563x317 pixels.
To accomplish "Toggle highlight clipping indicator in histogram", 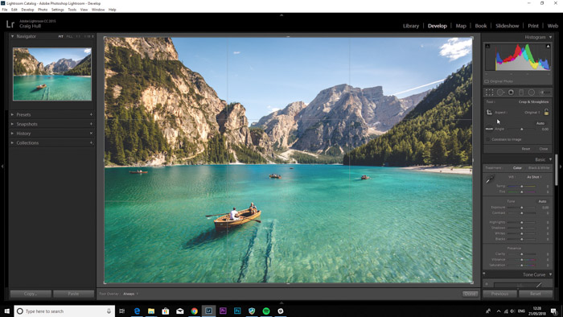I will coord(548,47).
